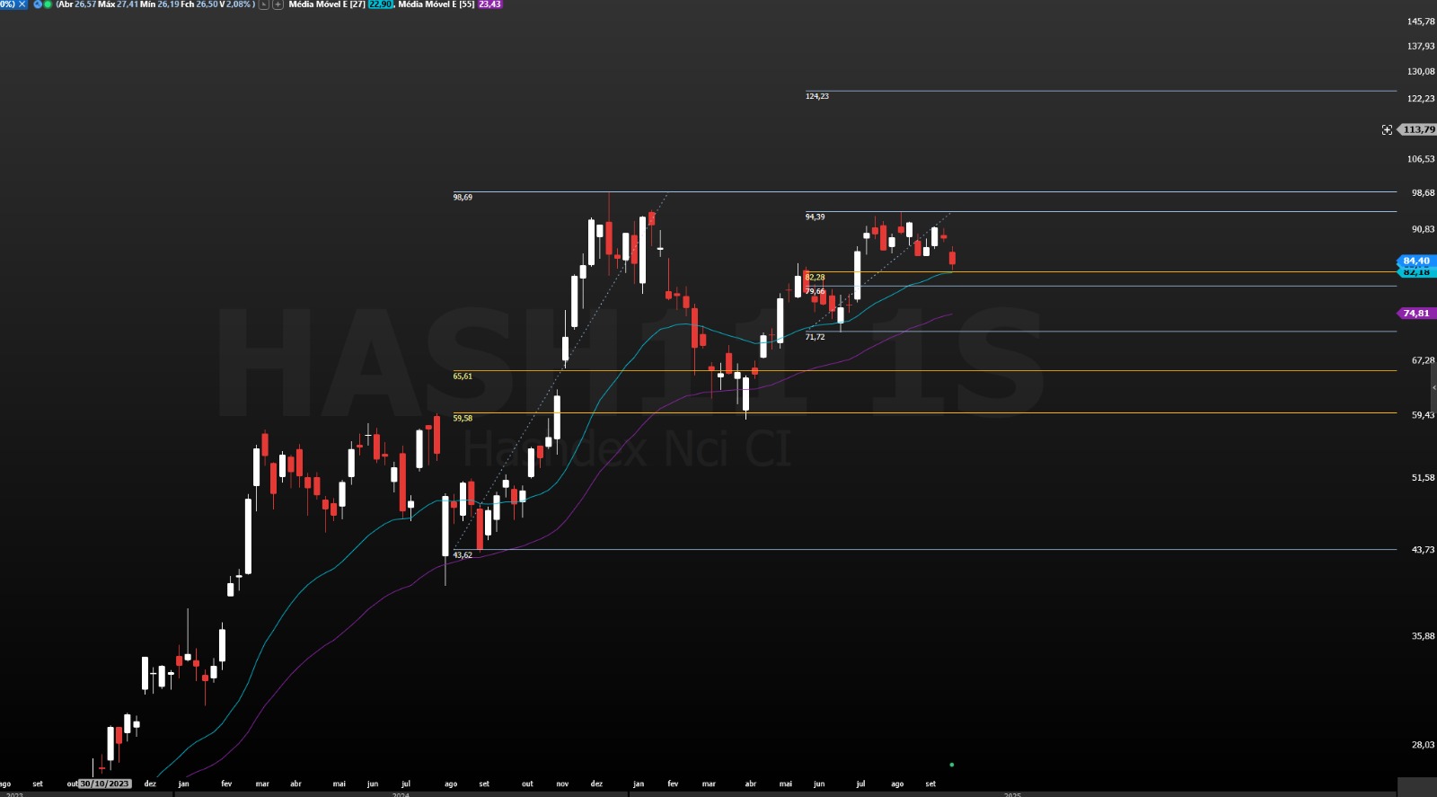Viewport: 1437px width, 797px height.
Task: Click the gray 113,79 cursor price tag
Action: click(x=1418, y=130)
